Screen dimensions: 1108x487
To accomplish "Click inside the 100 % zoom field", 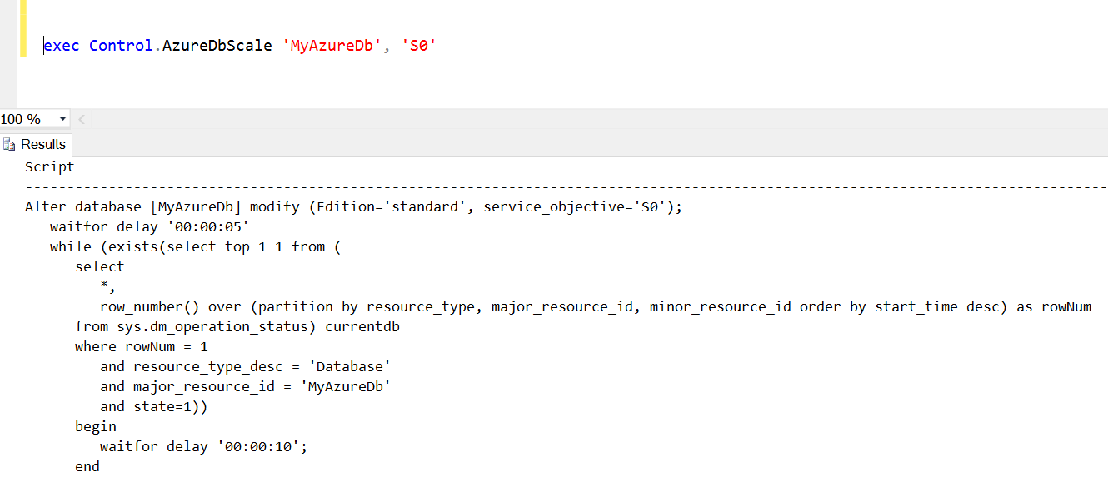I will (x=27, y=119).
